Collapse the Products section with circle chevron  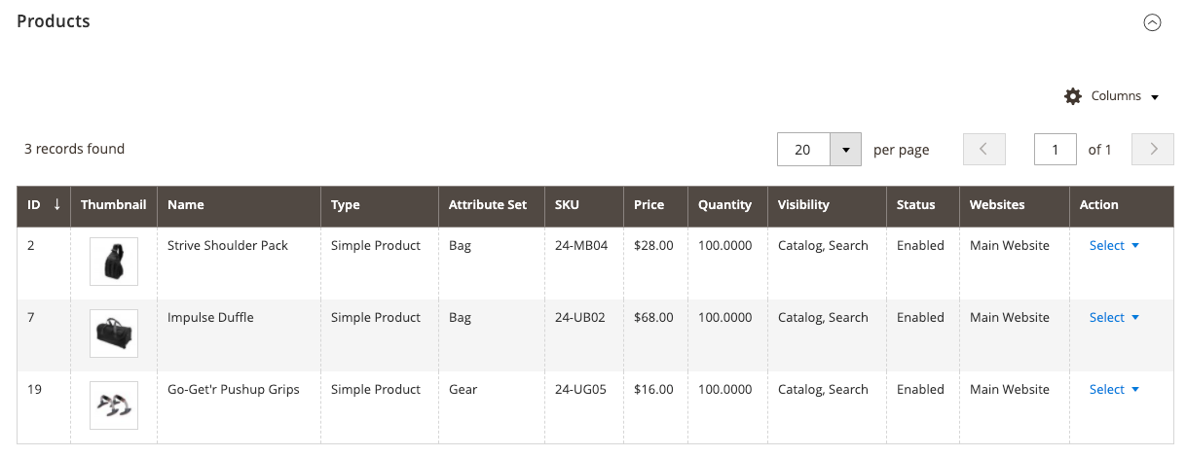[1152, 22]
